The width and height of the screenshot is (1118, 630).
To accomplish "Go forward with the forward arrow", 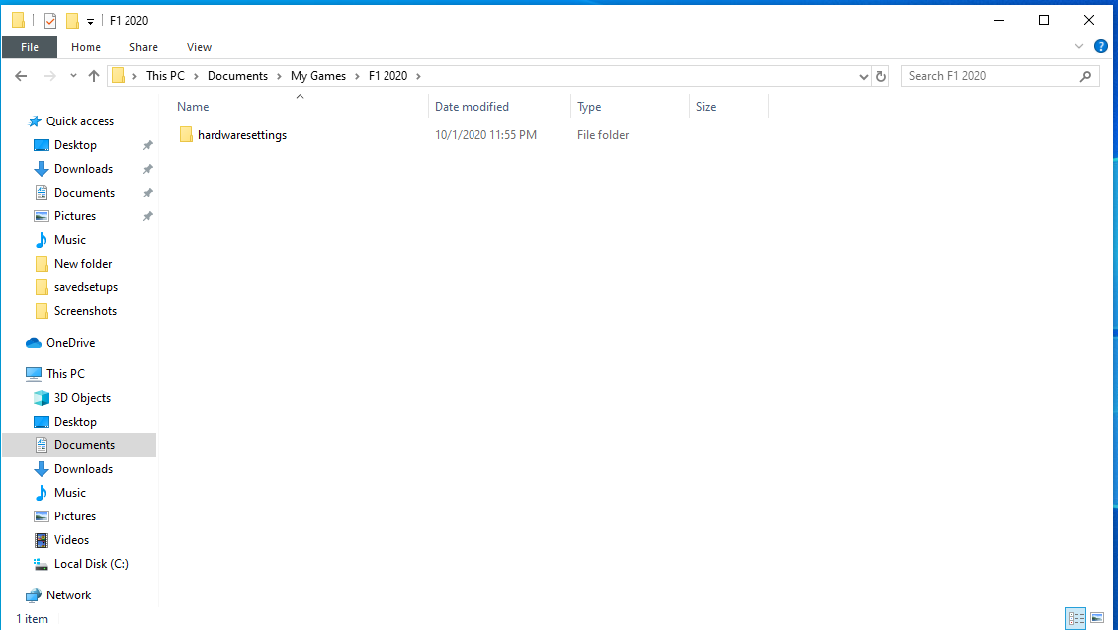I will pyautogui.click(x=49, y=75).
